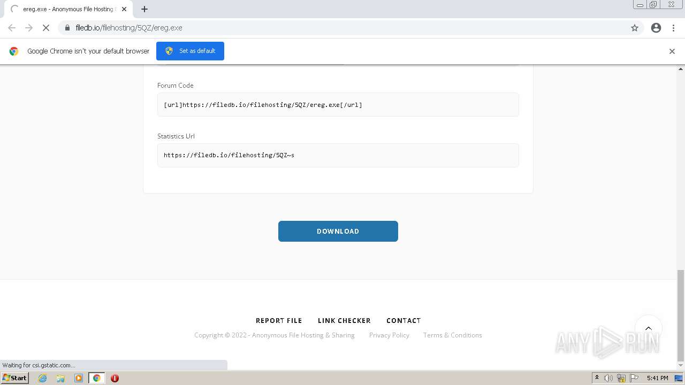Click the Statistics Url field
Image resolution: width=685 pixels, height=385 pixels.
(x=338, y=155)
